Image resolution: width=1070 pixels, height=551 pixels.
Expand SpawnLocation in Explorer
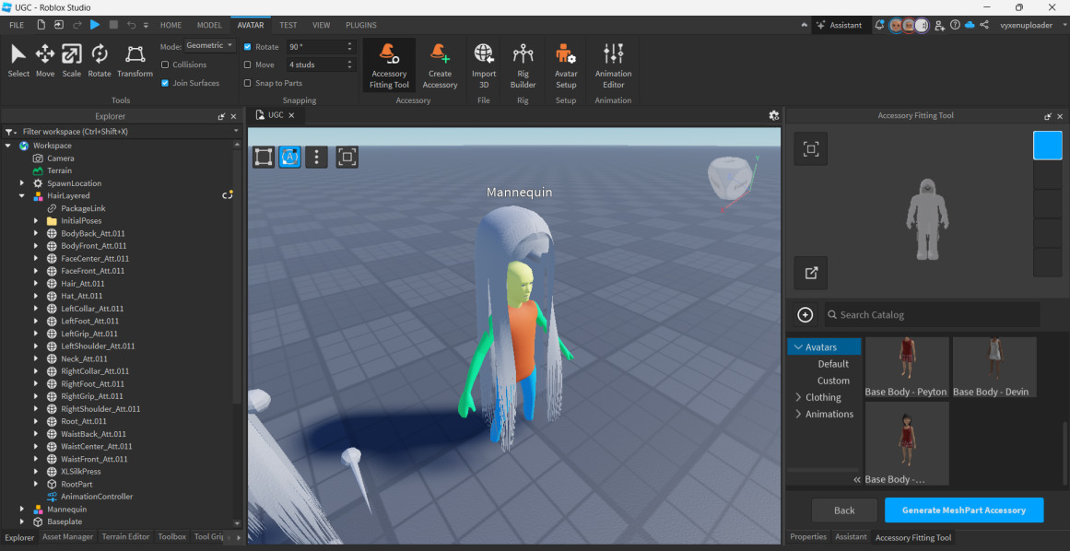tap(22, 183)
